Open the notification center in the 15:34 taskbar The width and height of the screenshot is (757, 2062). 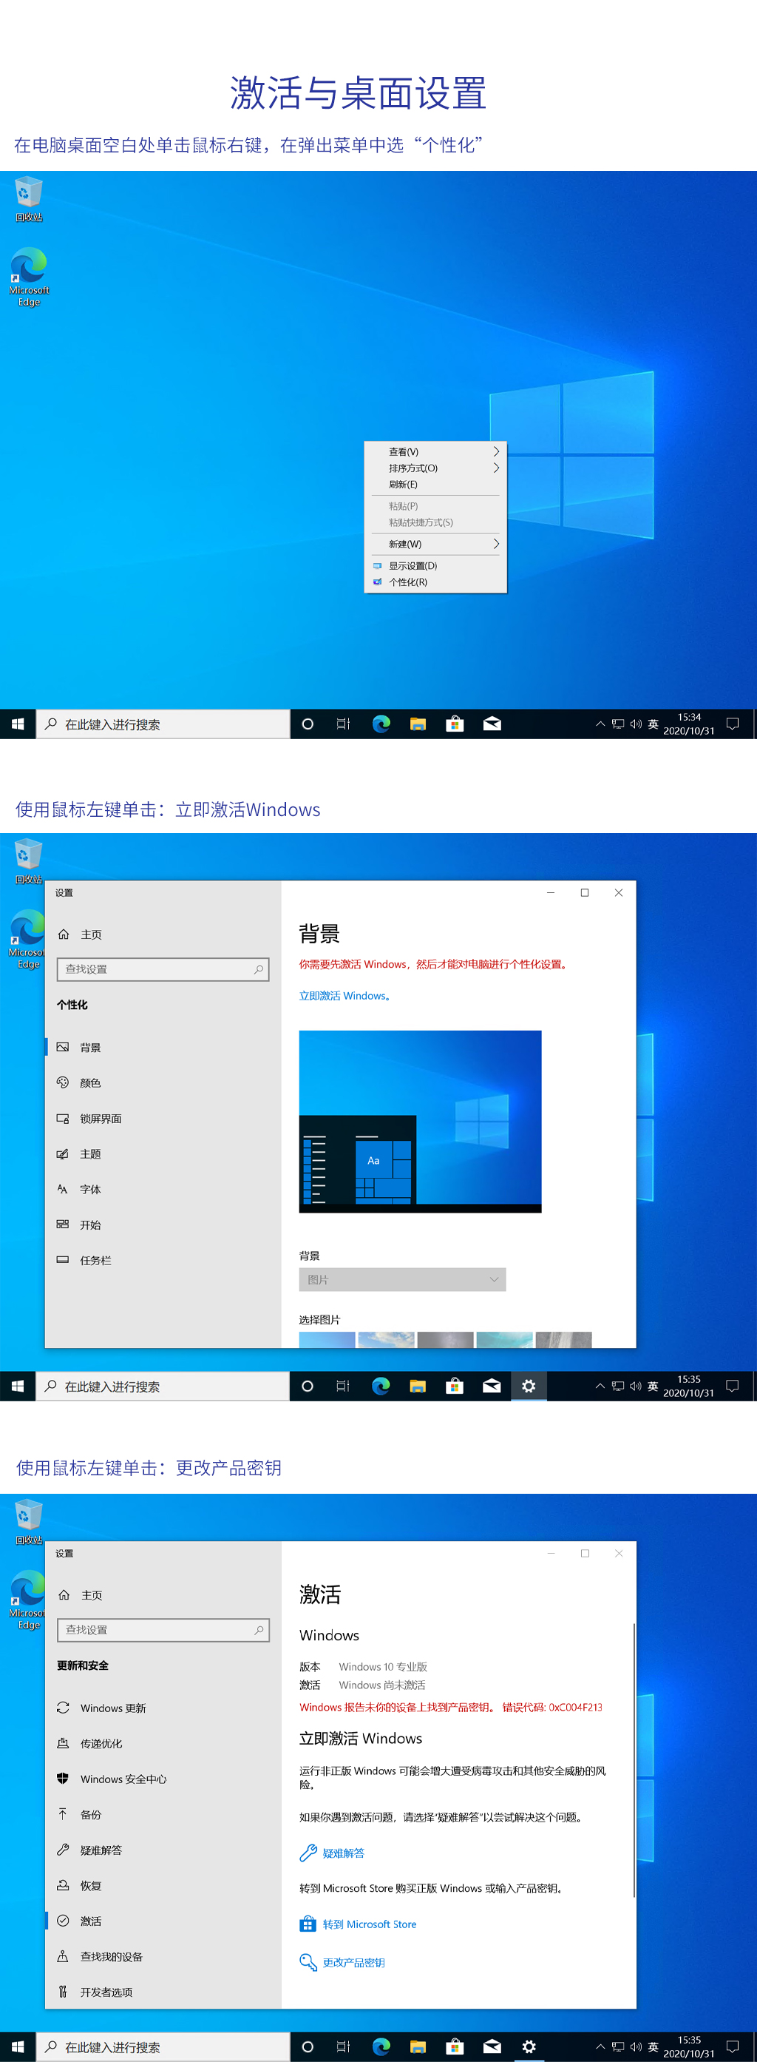click(x=732, y=724)
